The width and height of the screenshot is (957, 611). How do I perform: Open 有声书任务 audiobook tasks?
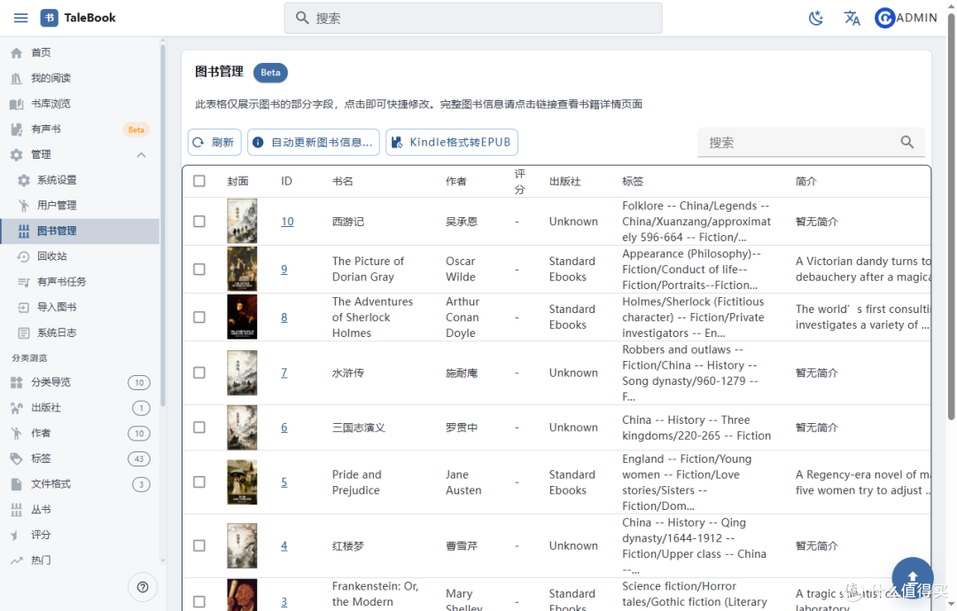(x=80, y=282)
